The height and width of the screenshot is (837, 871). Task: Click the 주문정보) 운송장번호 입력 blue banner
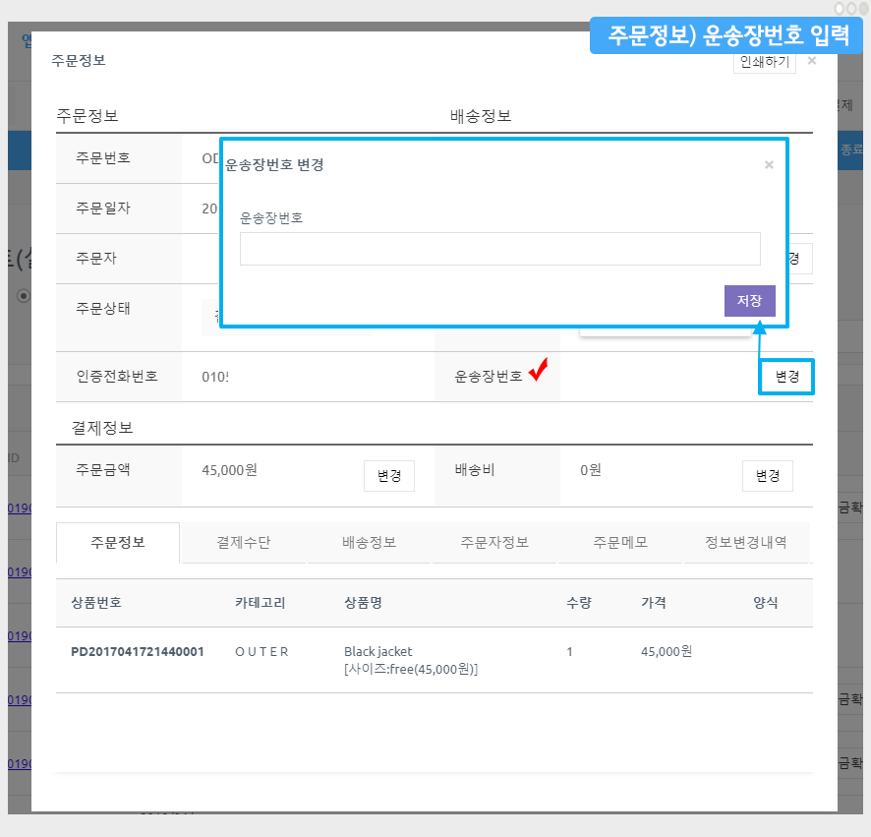coord(727,36)
